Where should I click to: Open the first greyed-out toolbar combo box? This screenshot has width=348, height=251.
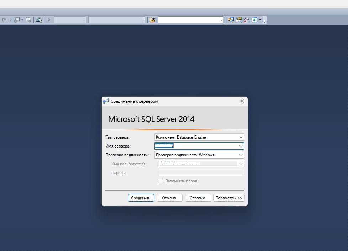[70, 20]
